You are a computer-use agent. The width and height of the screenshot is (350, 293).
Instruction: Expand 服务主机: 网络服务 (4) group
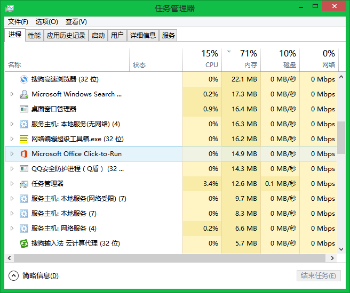12,229
